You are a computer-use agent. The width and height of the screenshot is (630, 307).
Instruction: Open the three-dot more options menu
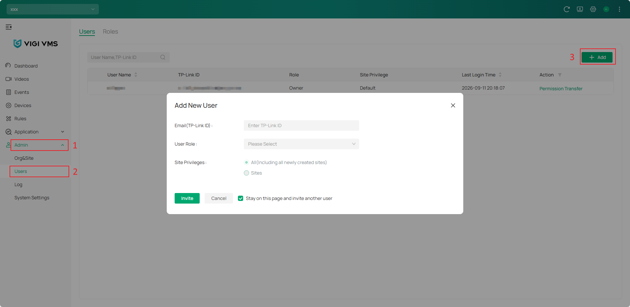tap(619, 9)
